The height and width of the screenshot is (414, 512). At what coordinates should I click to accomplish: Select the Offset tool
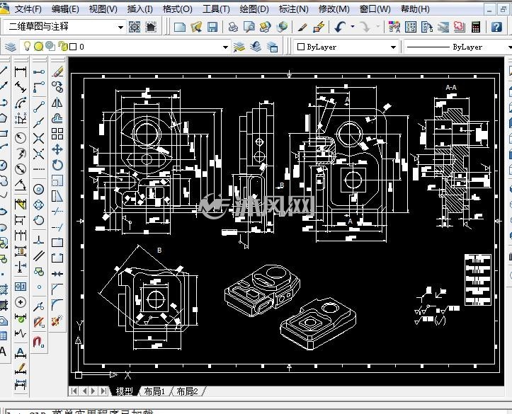[57, 118]
